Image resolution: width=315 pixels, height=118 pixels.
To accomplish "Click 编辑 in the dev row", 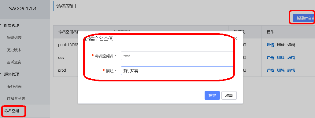I will pos(291,58).
